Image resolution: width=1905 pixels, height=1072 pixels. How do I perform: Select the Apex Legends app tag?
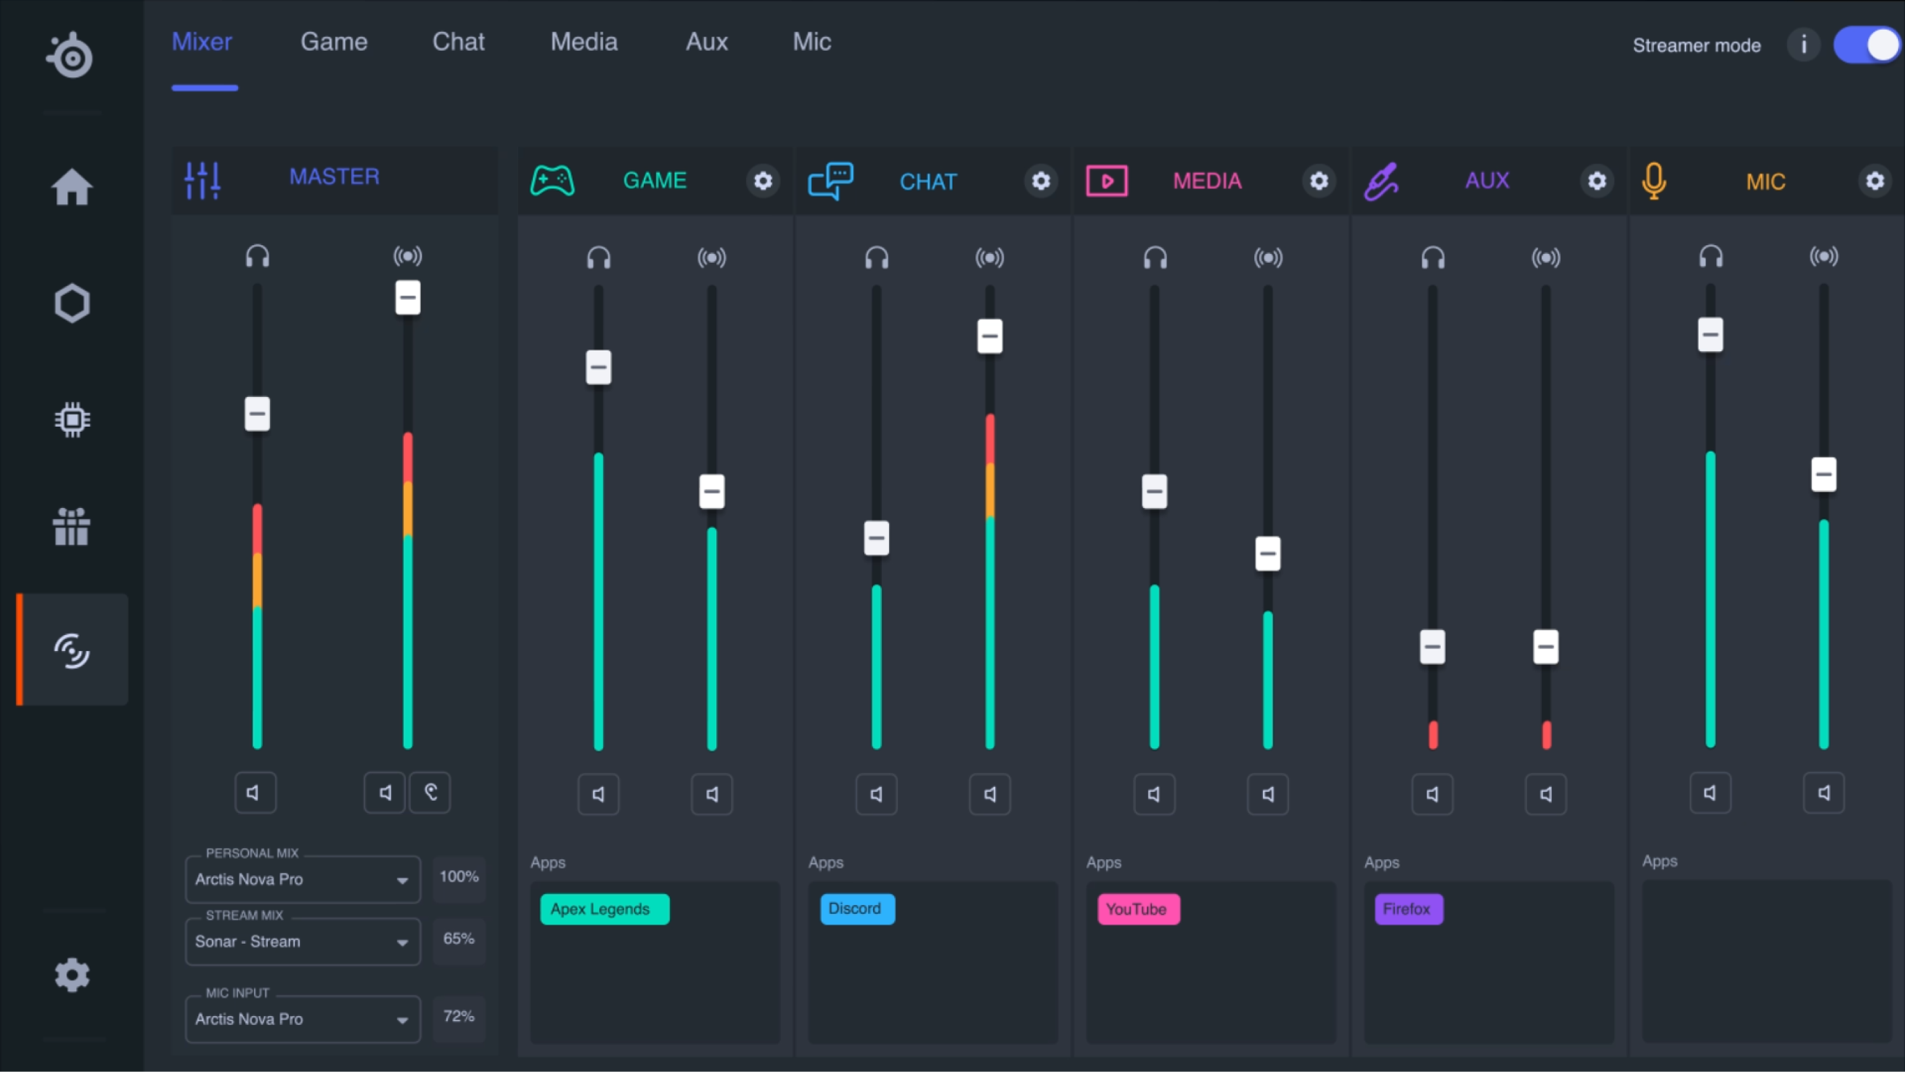tap(604, 909)
